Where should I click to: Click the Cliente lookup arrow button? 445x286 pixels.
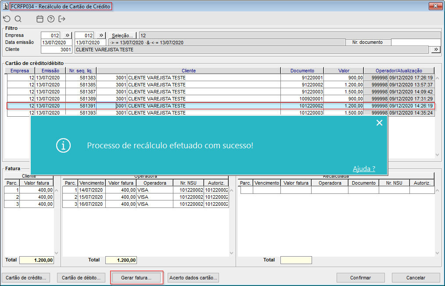coord(436,50)
